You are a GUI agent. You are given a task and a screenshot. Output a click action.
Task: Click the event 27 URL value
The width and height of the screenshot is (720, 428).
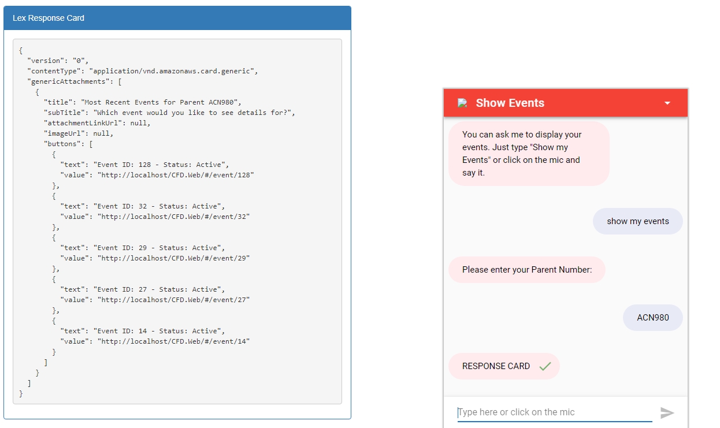coord(196,299)
